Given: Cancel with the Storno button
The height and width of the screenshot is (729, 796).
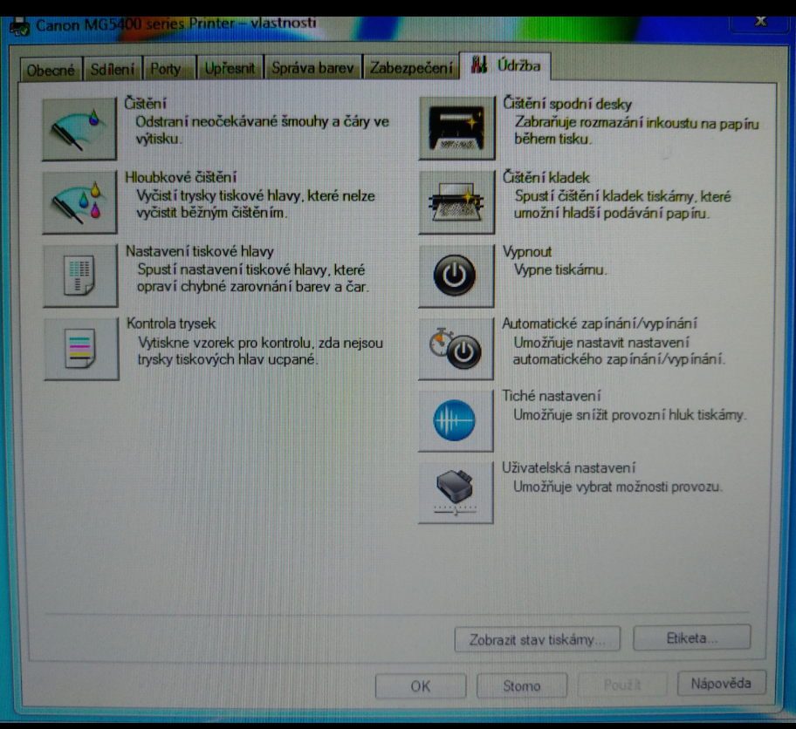Looking at the screenshot, I should pos(522,685).
